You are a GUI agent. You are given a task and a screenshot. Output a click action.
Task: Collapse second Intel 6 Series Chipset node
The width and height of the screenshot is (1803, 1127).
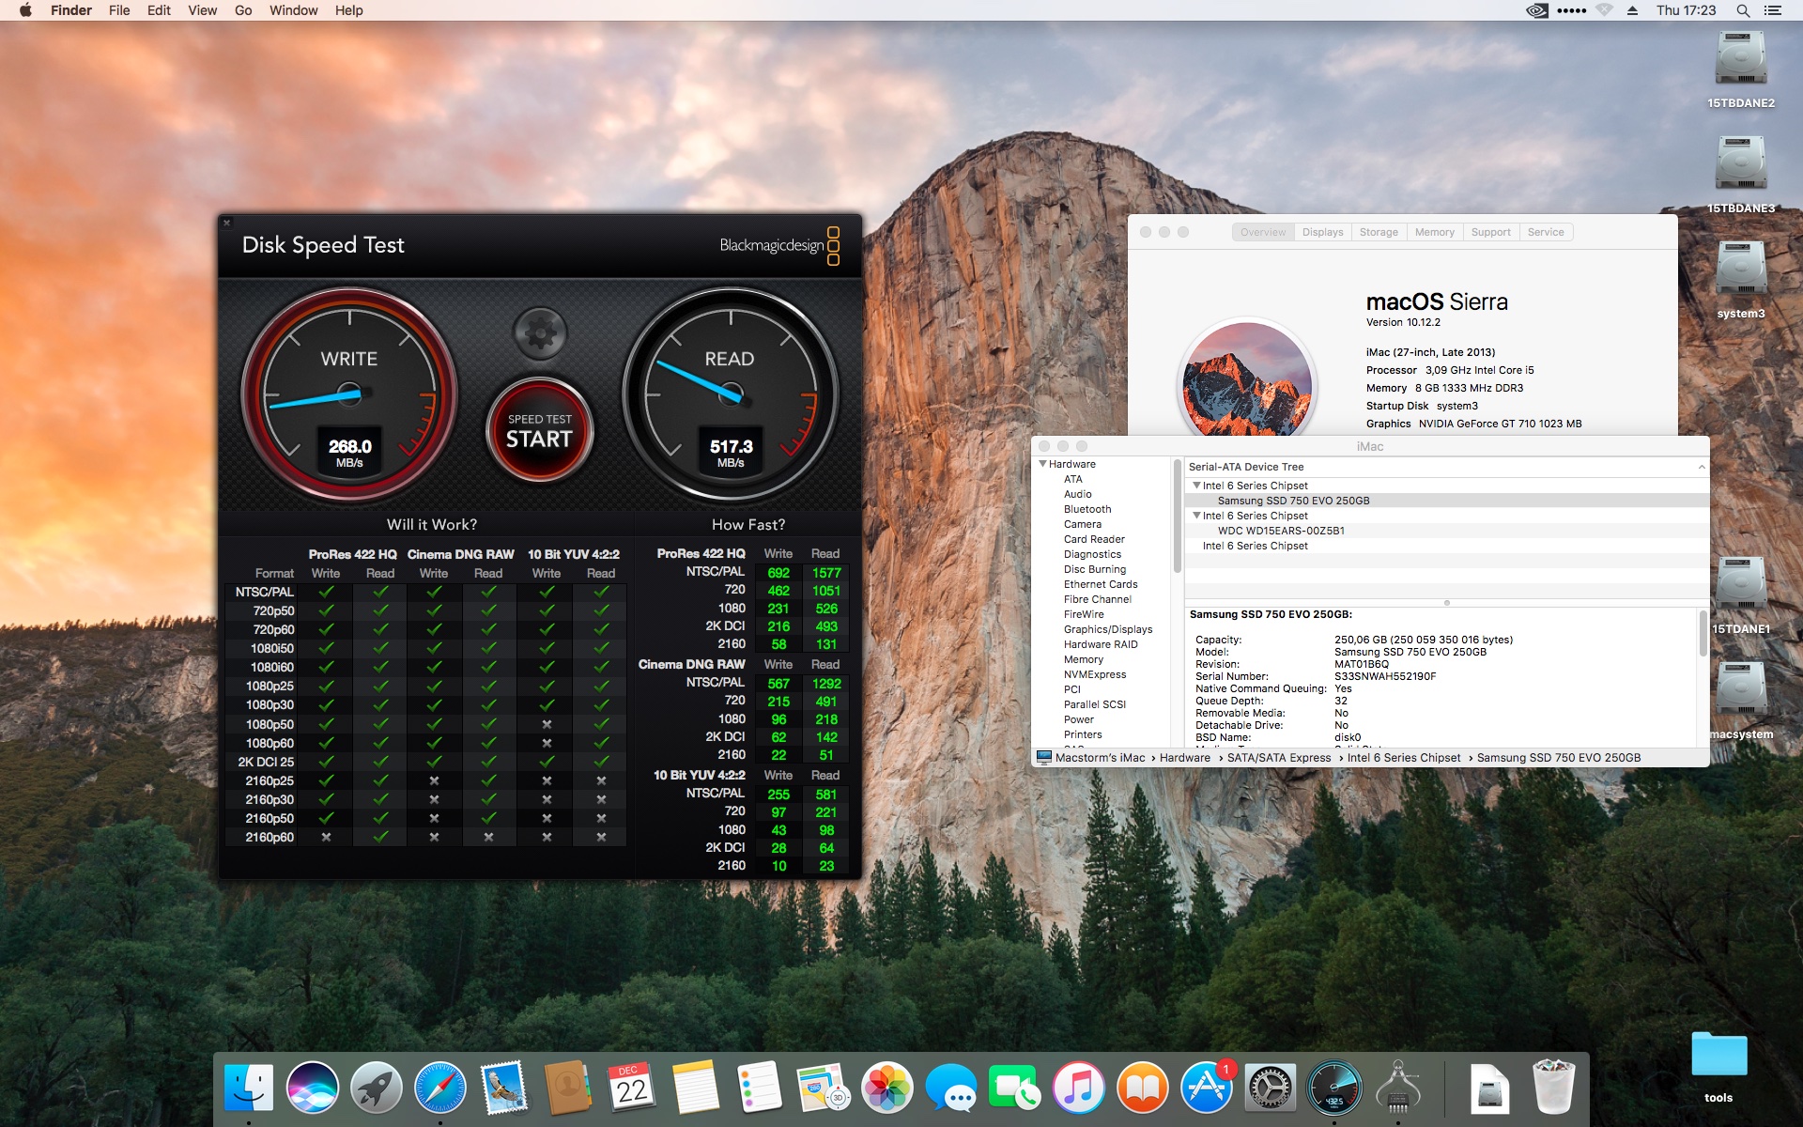point(1196,516)
